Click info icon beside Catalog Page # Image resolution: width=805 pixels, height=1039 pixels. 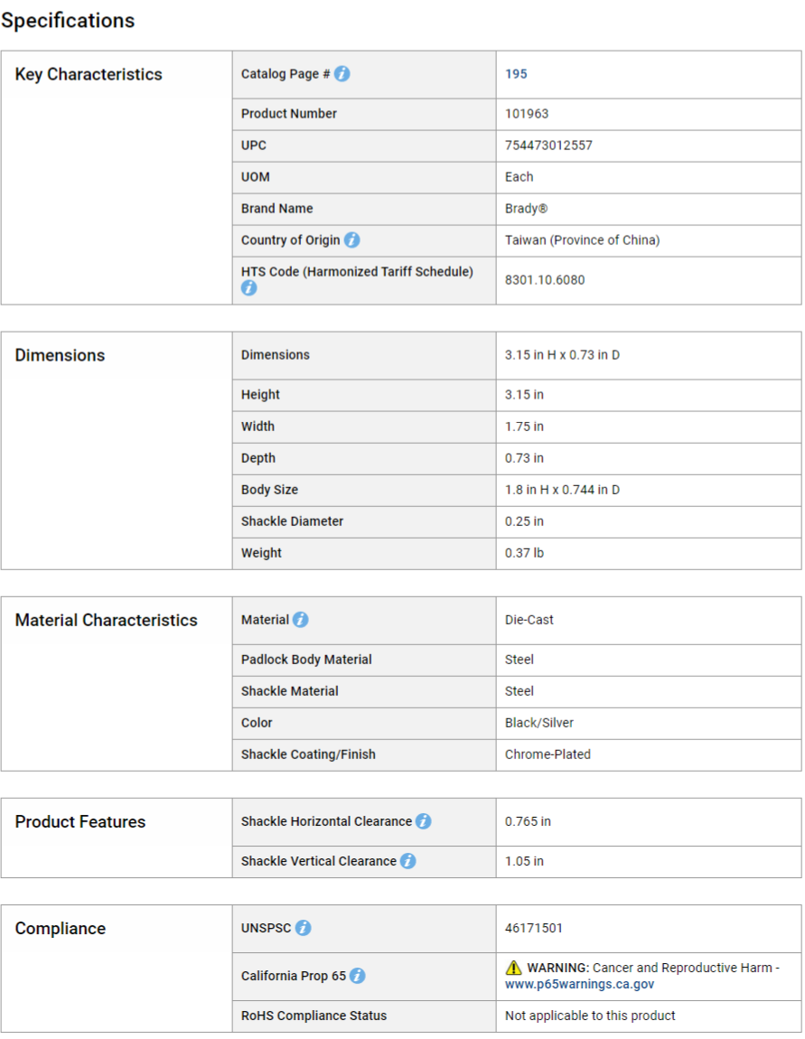[342, 74]
